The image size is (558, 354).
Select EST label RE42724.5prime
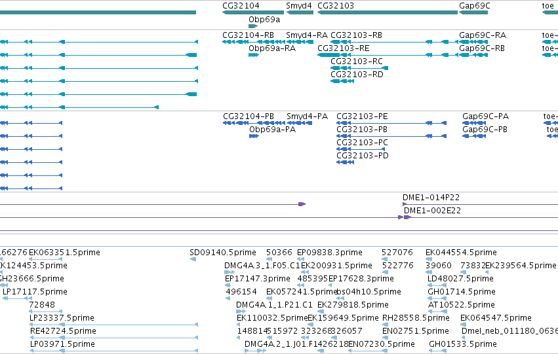[x=63, y=331]
